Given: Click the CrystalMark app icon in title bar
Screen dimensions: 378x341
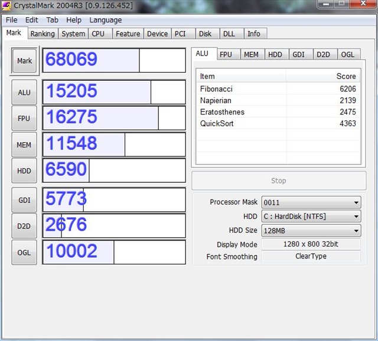Looking at the screenshot, I should coord(6,5).
